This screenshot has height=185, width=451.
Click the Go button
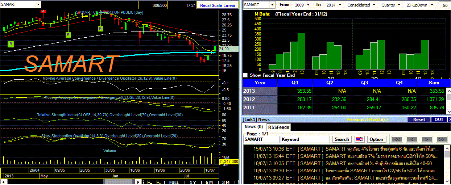tap(445, 5)
